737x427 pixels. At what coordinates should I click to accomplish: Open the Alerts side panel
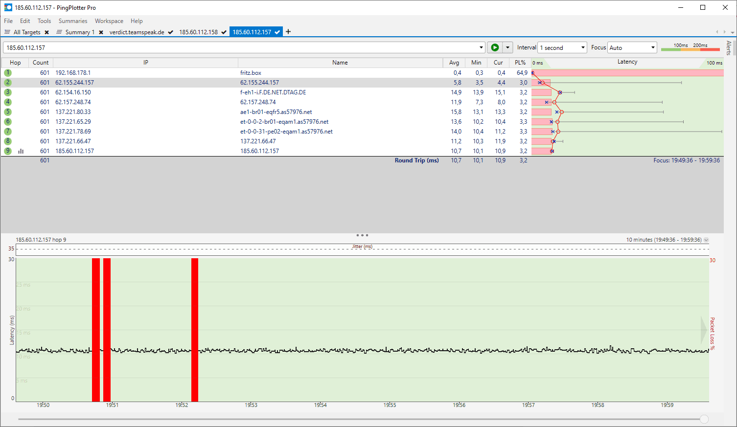pos(729,48)
